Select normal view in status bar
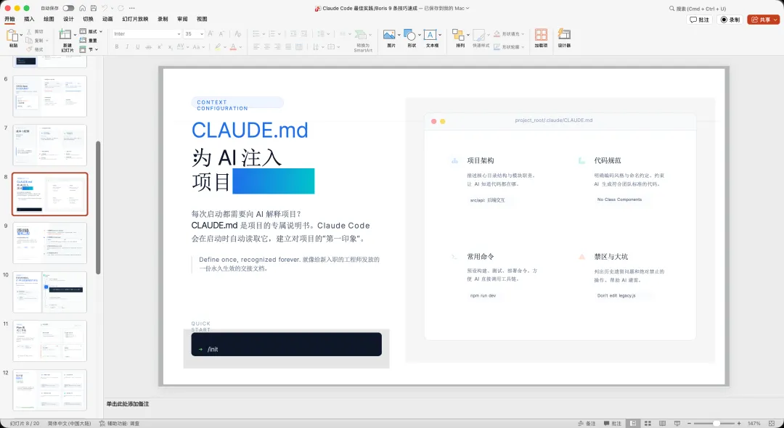Image resolution: width=784 pixels, height=428 pixels. [634, 424]
